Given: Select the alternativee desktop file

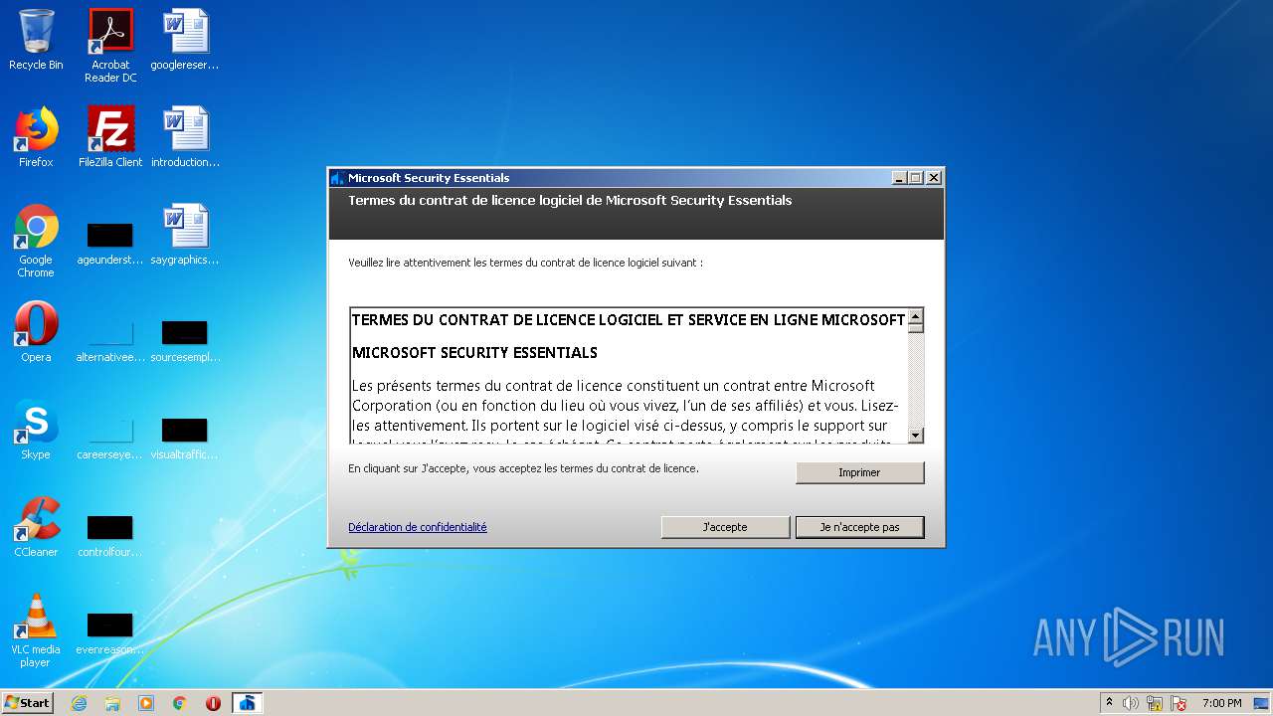Looking at the screenshot, I should [110, 338].
